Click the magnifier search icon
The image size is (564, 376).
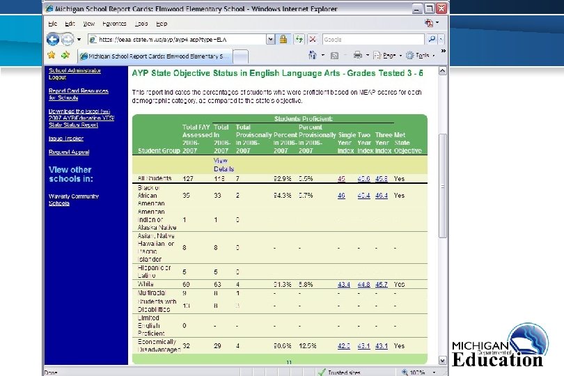tap(432, 39)
